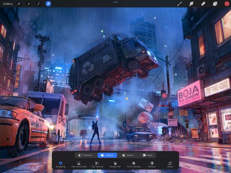Image resolution: width=231 pixels, height=173 pixels.
Task: Click the yellow bounding box adjust handle
Action: 127,99
